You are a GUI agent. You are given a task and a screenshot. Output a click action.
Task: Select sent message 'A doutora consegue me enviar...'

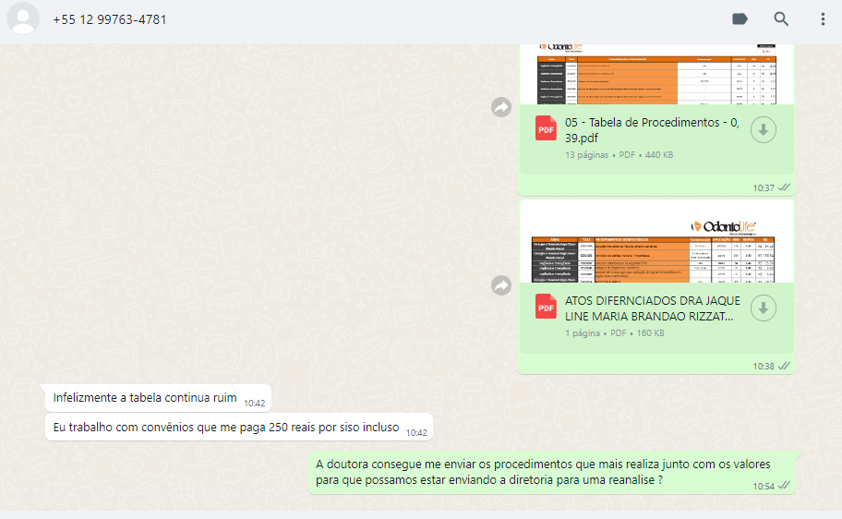point(552,472)
